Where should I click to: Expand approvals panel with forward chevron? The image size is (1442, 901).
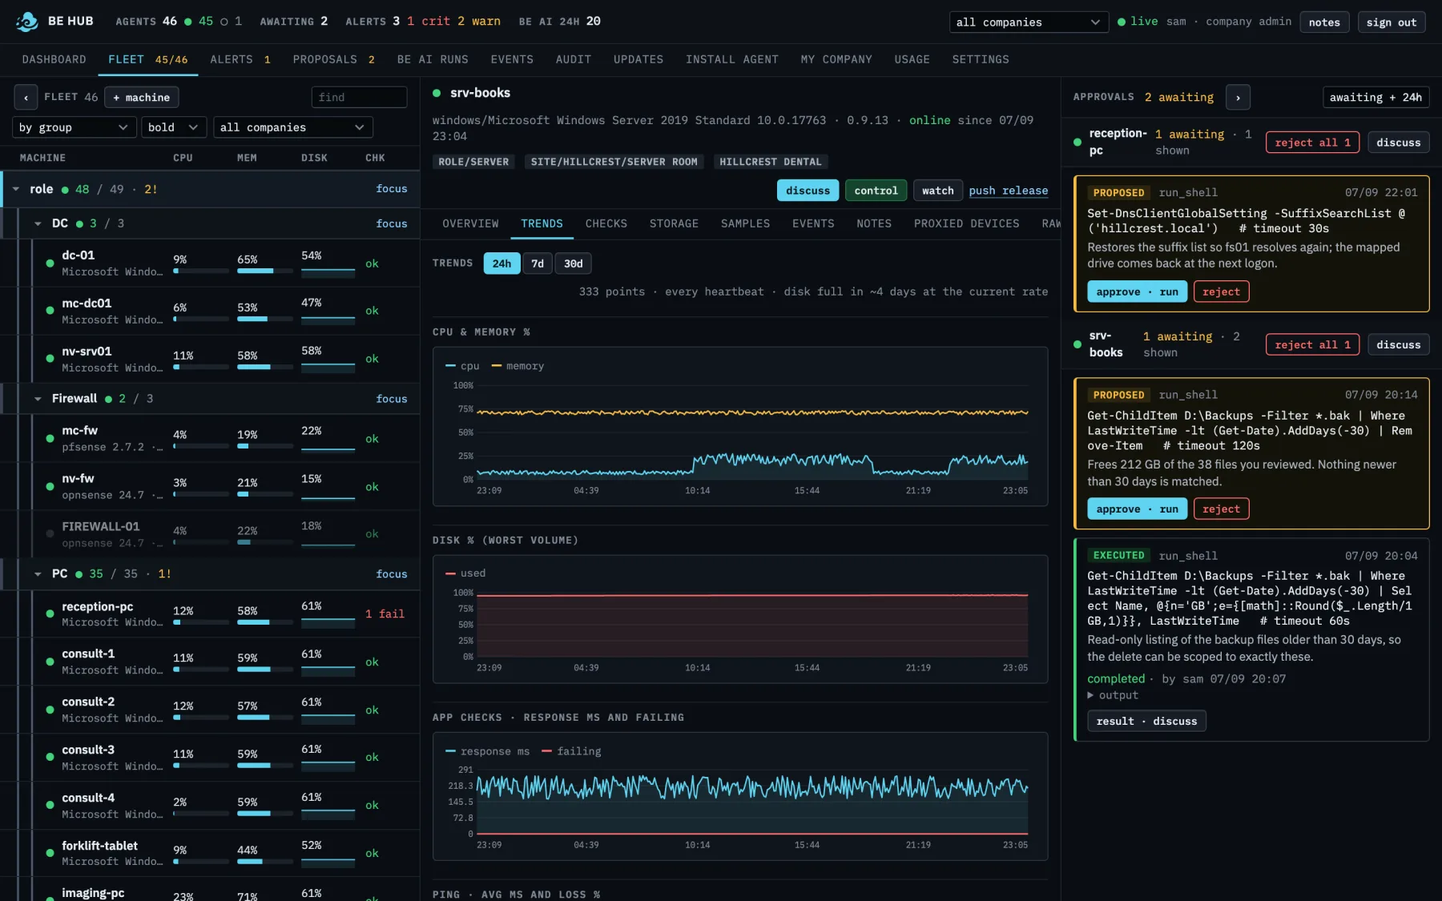[1238, 98]
